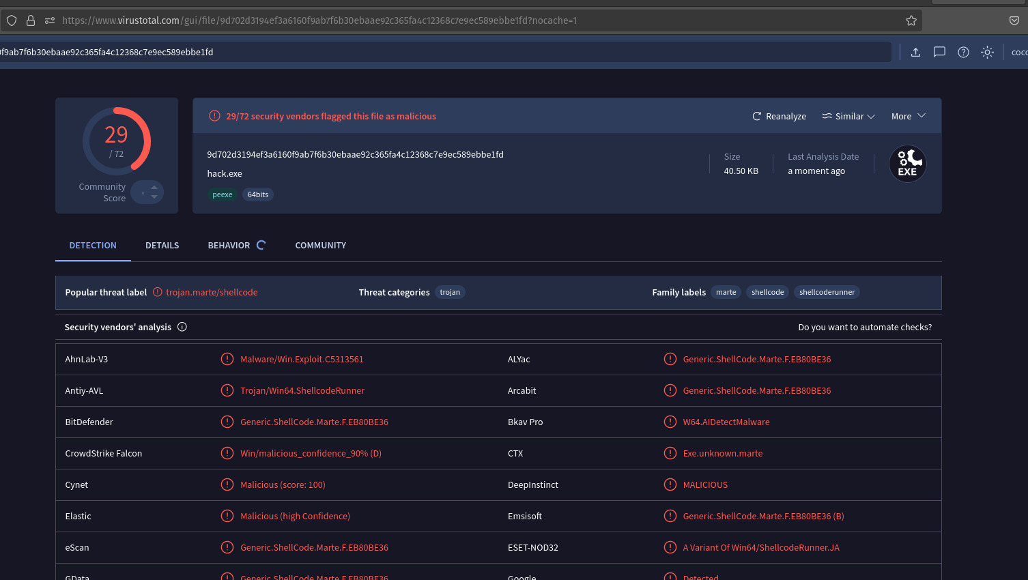1028x580 pixels.
Task: Click the info icon next to Security vendors' analysis
Action: pyautogui.click(x=182, y=327)
